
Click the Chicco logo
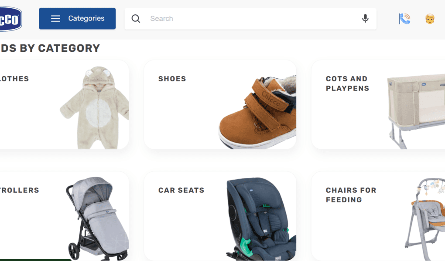pos(11,19)
